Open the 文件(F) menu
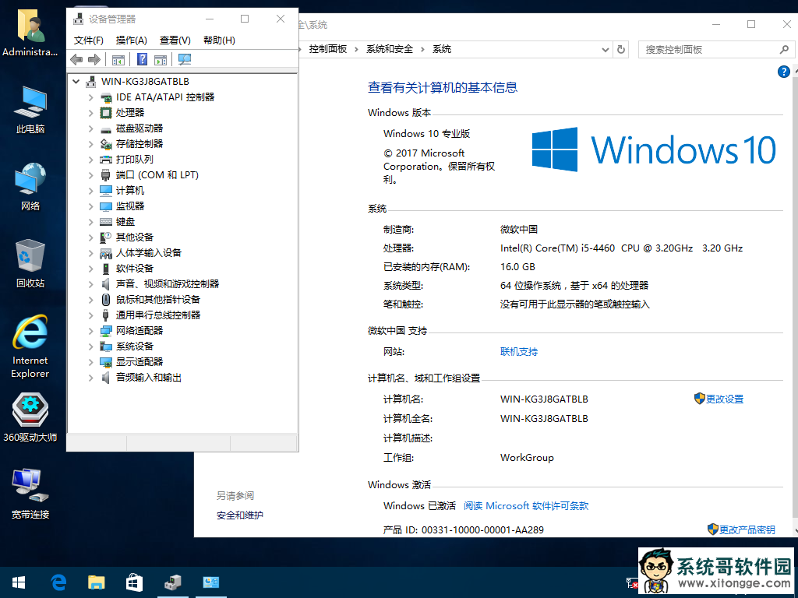The width and height of the screenshot is (798, 598). point(89,40)
